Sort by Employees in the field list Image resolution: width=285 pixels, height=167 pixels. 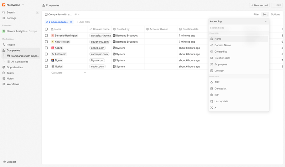click(238, 64)
